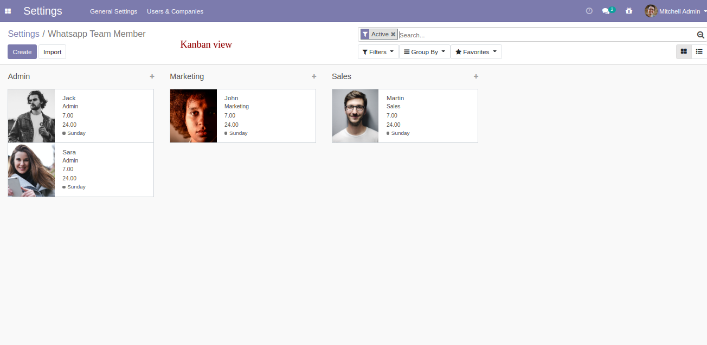
Task: Add a card in the Sales column
Action: 476,76
